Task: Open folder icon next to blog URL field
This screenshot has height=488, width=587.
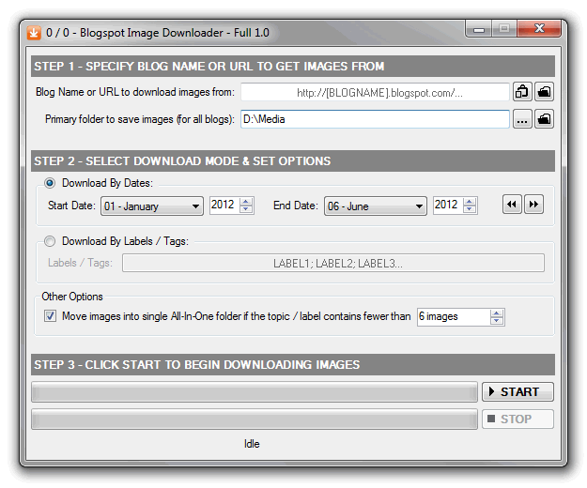Action: point(545,92)
